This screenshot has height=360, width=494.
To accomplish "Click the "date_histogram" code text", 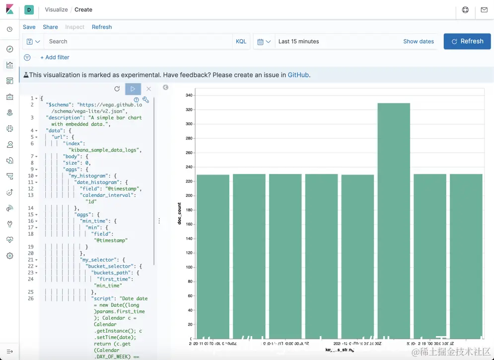I will 97,182.
